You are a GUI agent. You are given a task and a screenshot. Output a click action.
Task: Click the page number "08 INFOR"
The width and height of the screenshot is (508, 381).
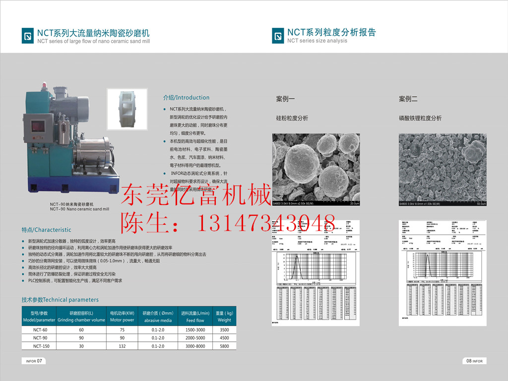tap(475, 361)
